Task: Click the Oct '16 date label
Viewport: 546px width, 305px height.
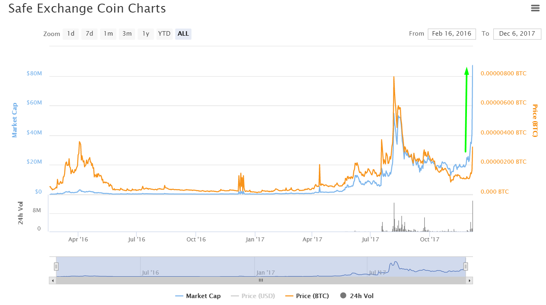Action: tap(196, 239)
